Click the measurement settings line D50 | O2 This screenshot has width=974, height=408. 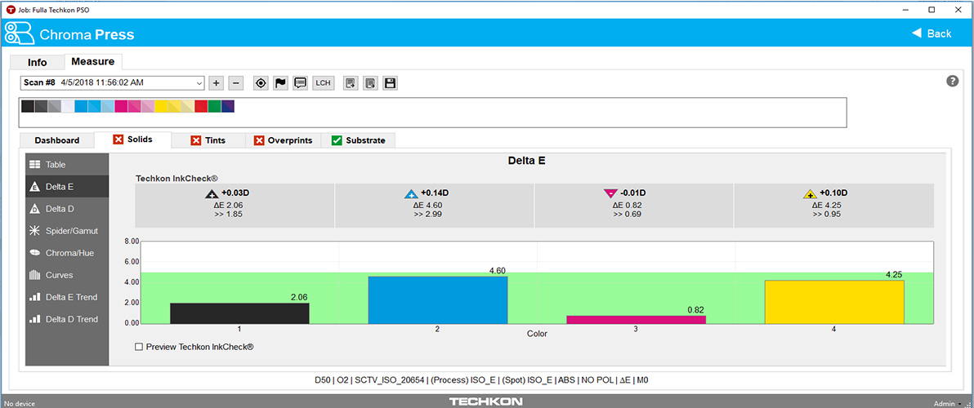pyautogui.click(x=481, y=379)
